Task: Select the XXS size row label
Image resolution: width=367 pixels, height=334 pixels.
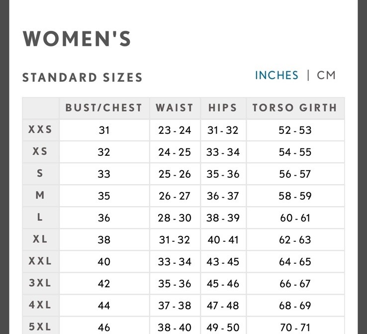Action: click(x=40, y=129)
